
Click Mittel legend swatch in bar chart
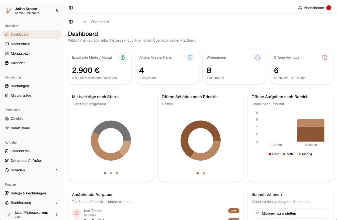click(284, 154)
